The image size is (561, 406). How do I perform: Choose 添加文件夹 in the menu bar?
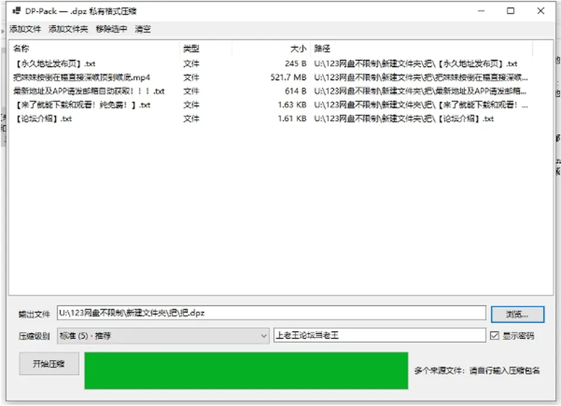(68, 29)
